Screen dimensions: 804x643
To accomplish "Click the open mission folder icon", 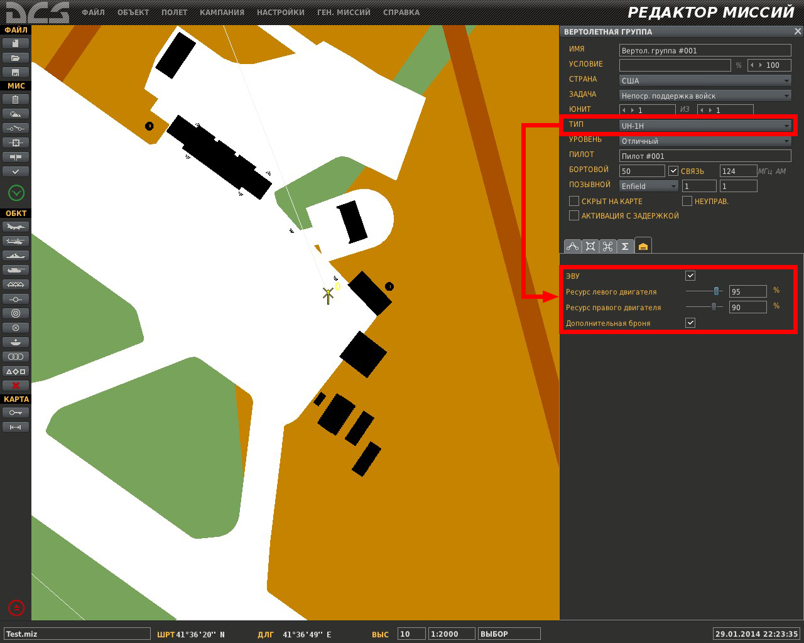I will 16,58.
